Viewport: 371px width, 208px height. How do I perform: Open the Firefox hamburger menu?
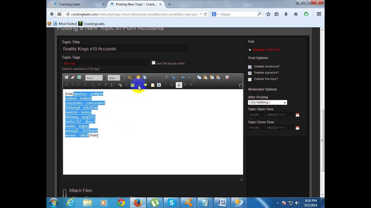(x=319, y=14)
